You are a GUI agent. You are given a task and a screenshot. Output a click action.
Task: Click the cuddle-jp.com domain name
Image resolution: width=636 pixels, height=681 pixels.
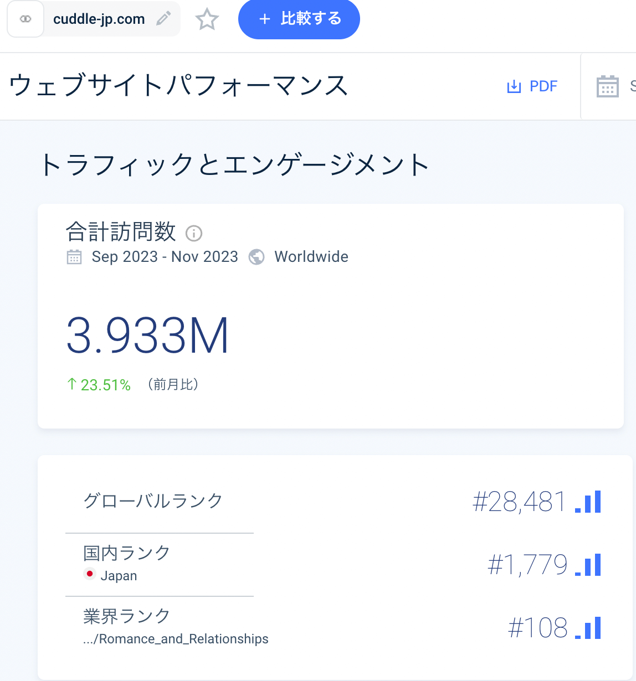(99, 19)
